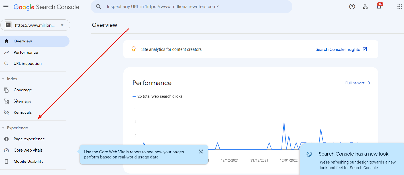Viewport: 404px width, 175px height.
Task: Click the lightbulb insights icon
Action: pyautogui.click(x=134, y=49)
